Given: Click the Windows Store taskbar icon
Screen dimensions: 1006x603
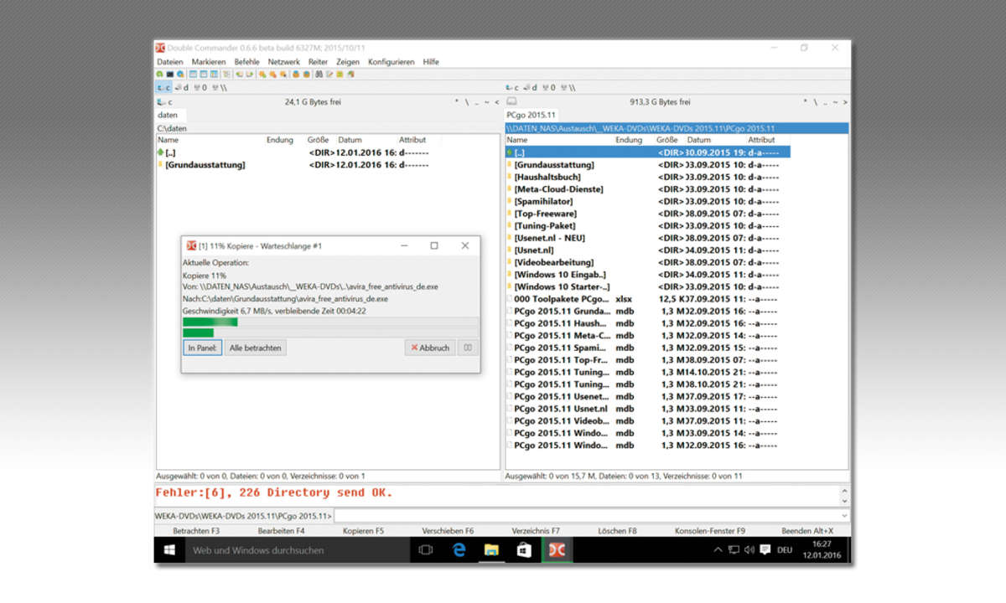Looking at the screenshot, I should pyautogui.click(x=524, y=550).
